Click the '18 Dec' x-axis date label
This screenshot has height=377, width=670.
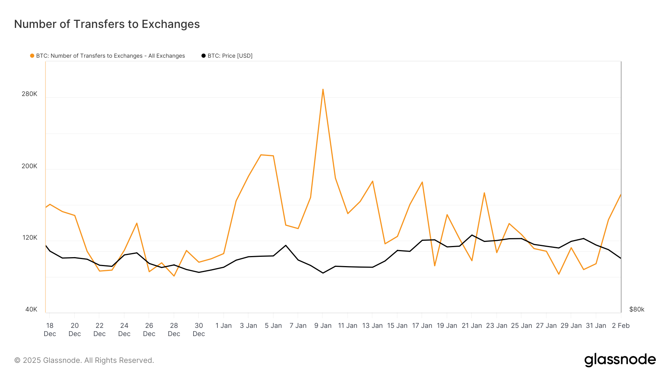pyautogui.click(x=50, y=330)
